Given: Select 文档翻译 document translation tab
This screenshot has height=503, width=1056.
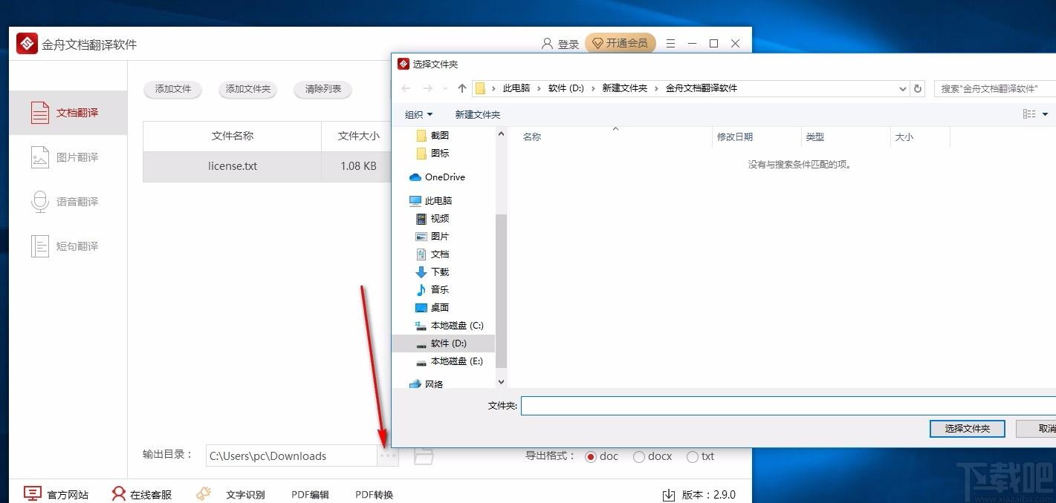Looking at the screenshot, I should click(x=68, y=113).
